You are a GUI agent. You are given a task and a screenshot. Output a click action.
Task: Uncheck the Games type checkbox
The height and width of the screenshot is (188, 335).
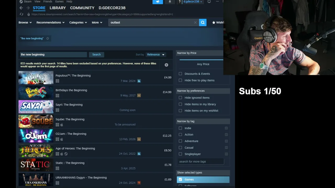tap(180, 179)
